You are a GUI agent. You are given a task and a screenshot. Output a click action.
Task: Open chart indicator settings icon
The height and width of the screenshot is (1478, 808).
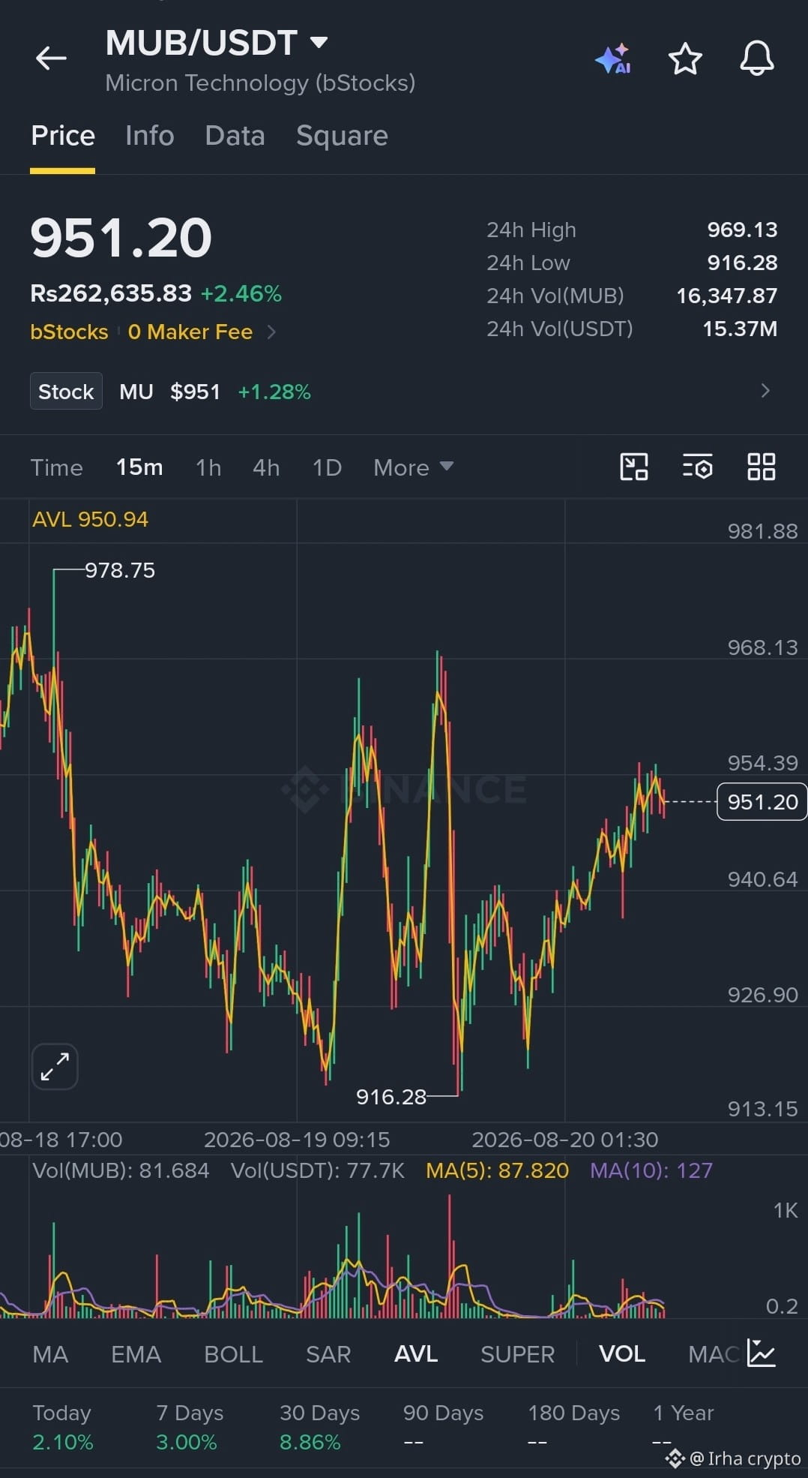[x=697, y=467]
